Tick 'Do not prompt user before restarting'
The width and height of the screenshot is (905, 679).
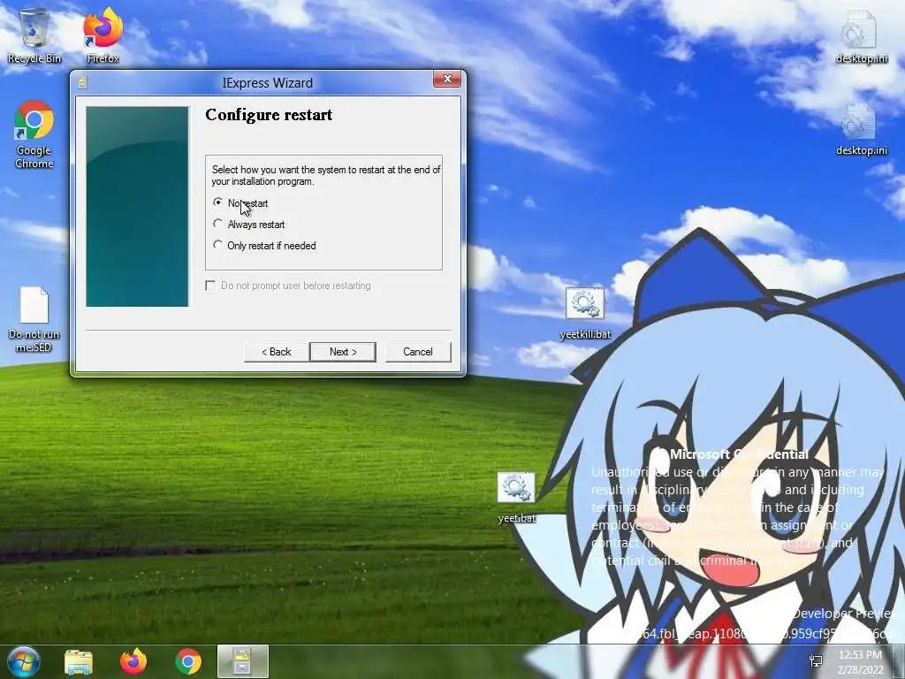point(288,286)
